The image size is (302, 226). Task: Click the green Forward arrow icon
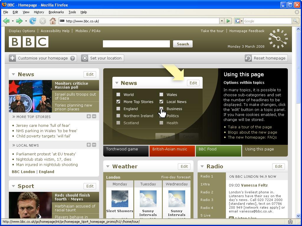(19, 21)
